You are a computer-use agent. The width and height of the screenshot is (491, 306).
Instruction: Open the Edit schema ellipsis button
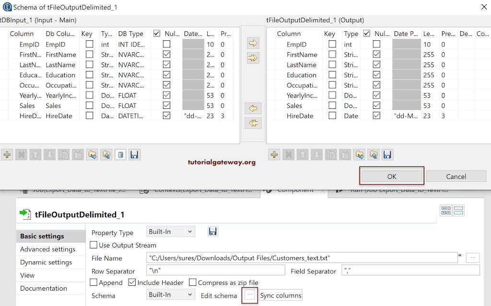tap(249, 295)
